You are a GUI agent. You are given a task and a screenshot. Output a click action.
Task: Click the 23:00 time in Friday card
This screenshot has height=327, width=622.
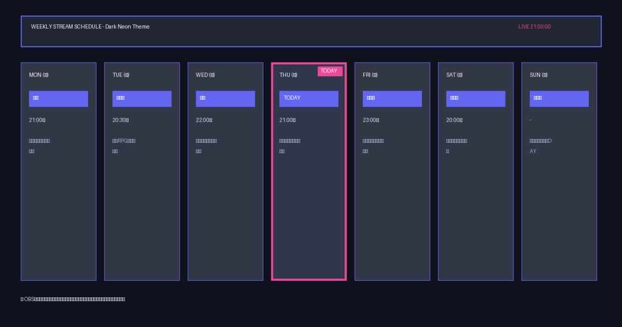point(371,120)
